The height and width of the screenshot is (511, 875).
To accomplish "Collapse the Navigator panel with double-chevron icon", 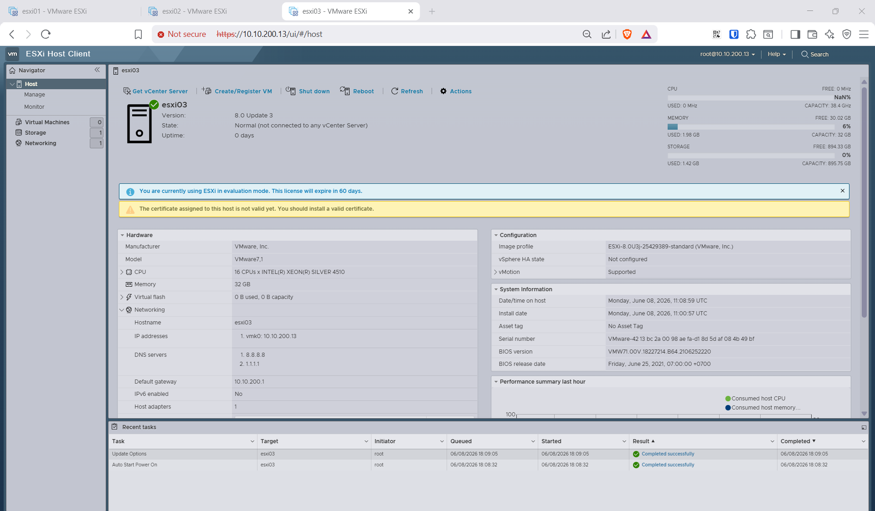I will [97, 70].
